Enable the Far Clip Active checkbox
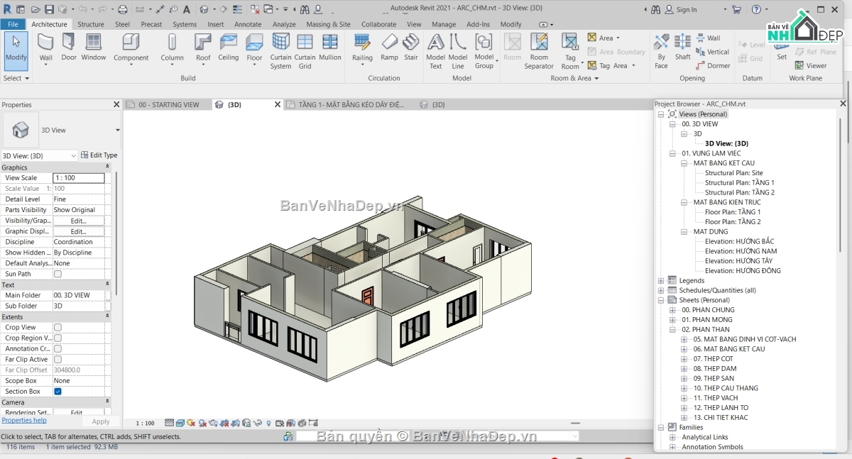The image size is (852, 459). pos(58,359)
